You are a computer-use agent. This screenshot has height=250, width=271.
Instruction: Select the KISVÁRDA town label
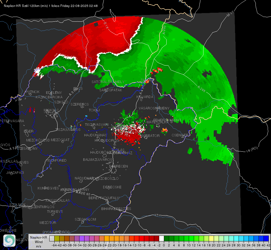145,97
